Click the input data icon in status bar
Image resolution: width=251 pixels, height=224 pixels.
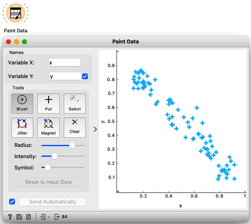43,217
